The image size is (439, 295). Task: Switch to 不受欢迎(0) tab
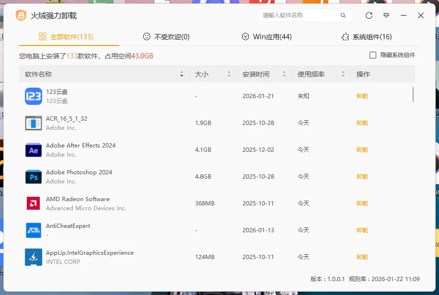[166, 37]
